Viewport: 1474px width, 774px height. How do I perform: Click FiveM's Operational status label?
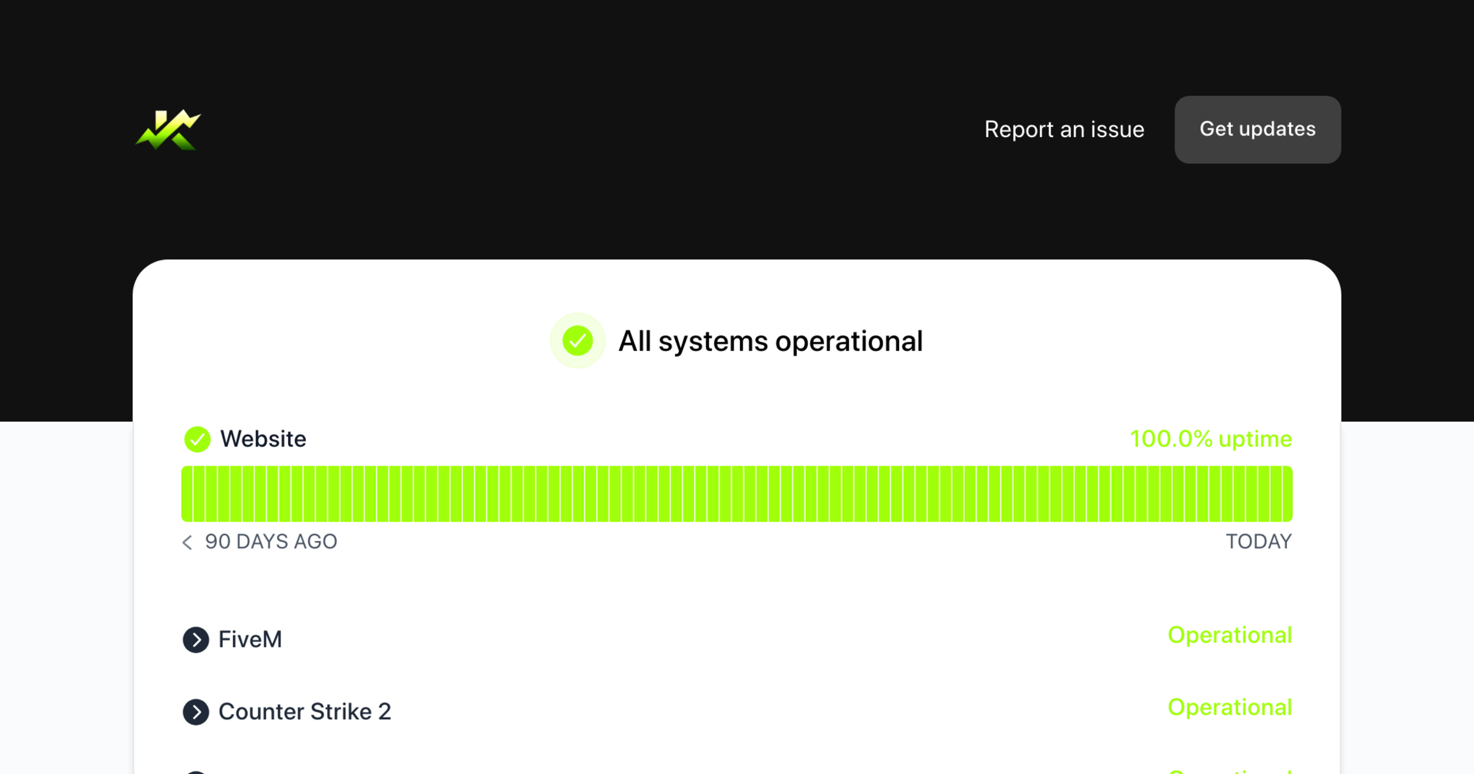pos(1229,635)
